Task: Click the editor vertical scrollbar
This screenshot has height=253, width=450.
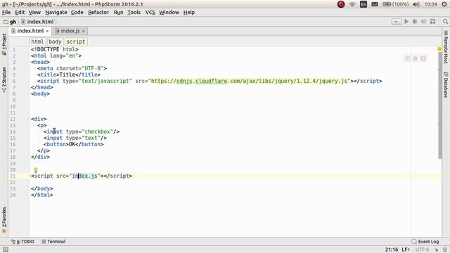Action: 440,105
